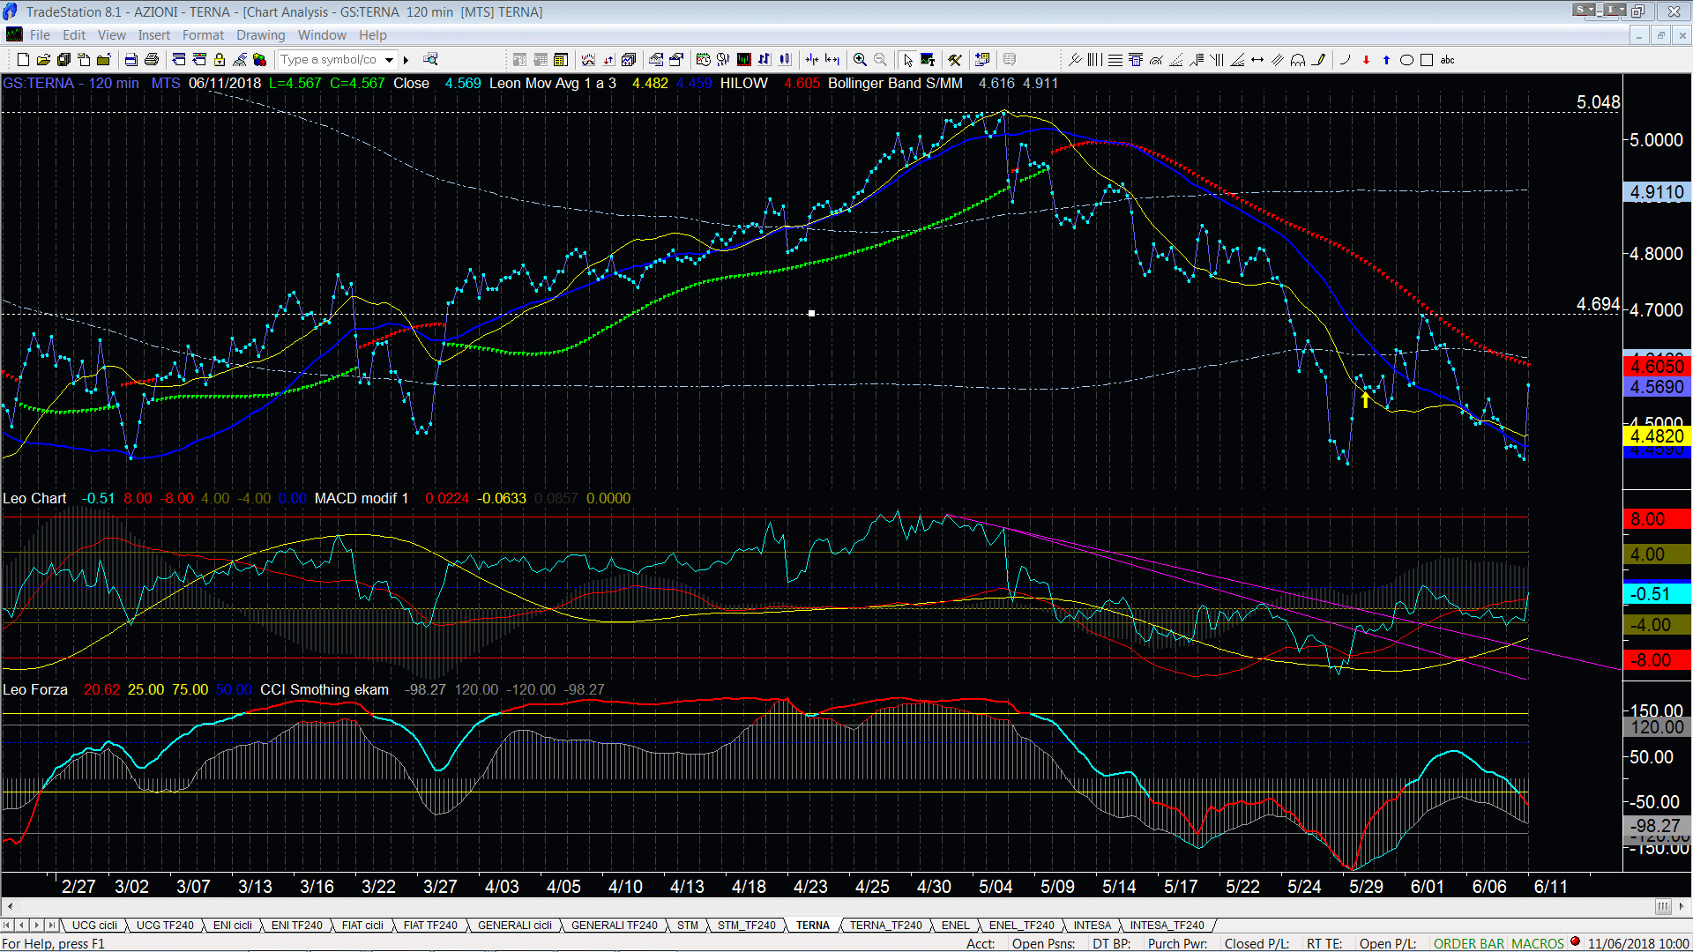
Task: Switch to ENEL tab
Action: tap(955, 926)
